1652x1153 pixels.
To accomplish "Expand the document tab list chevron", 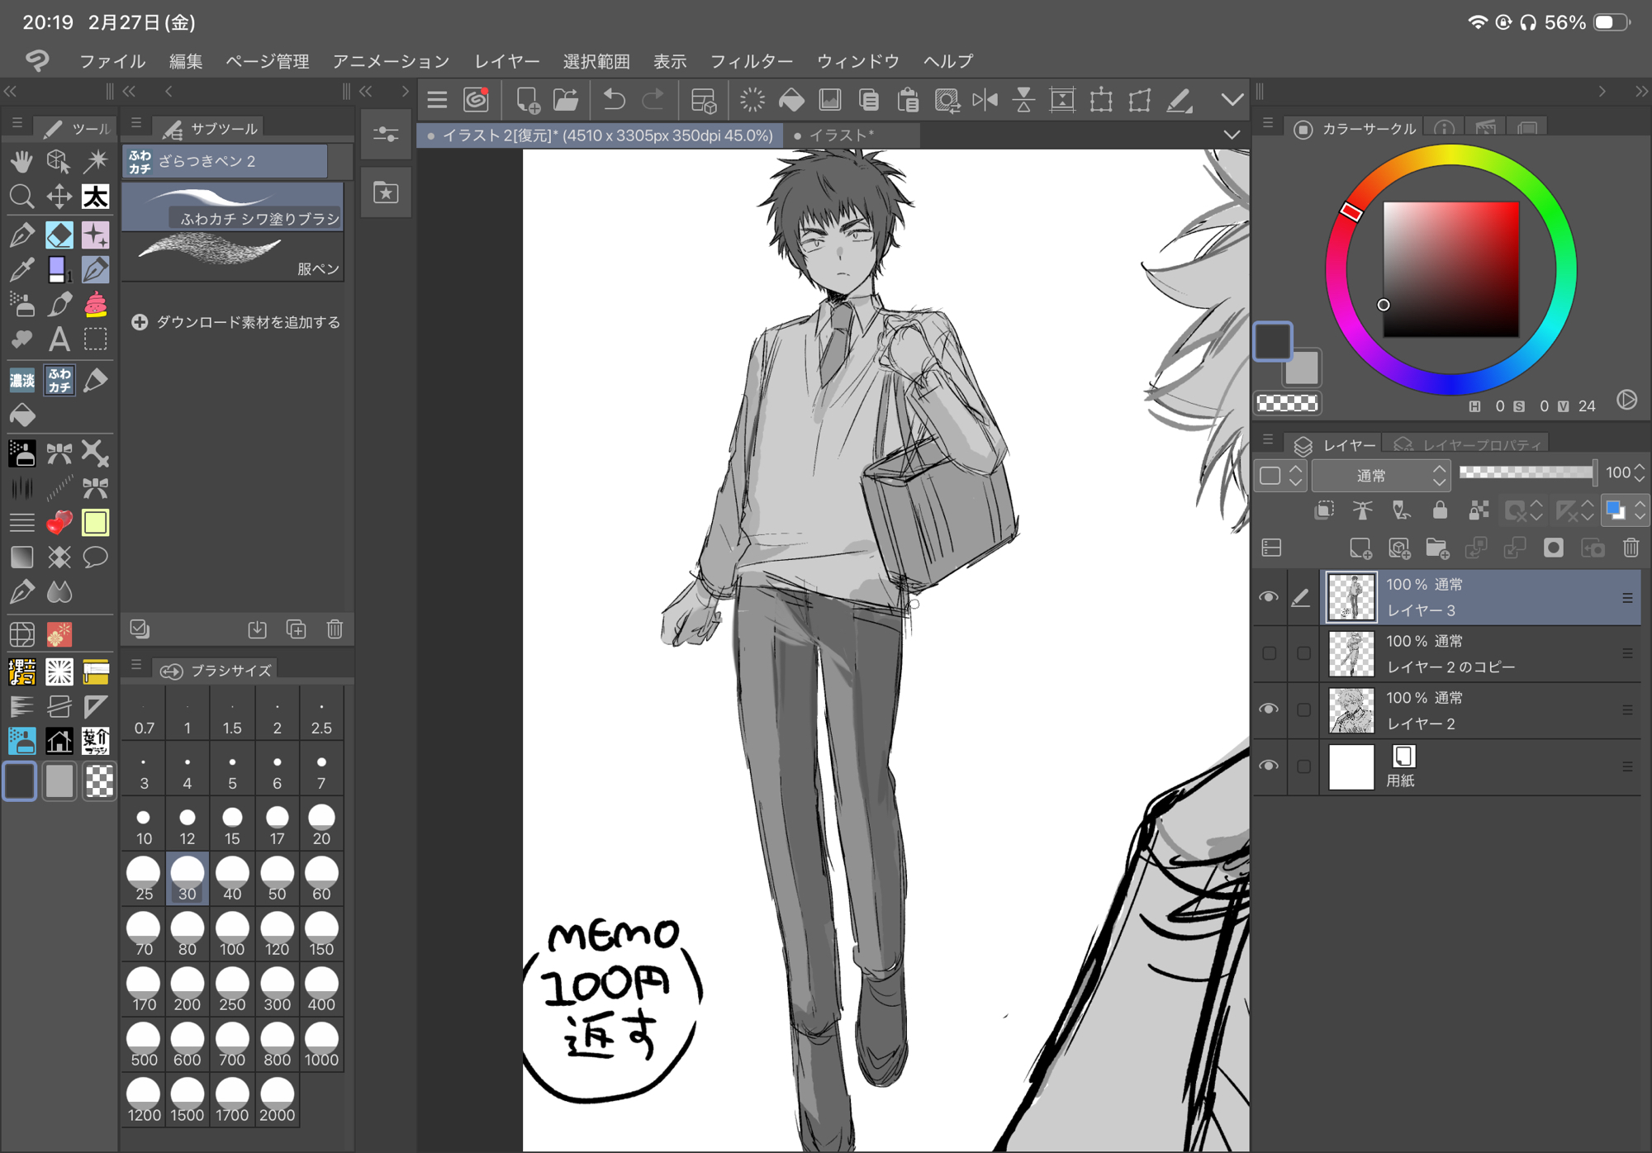I will coord(1232,135).
